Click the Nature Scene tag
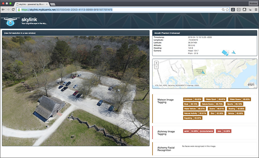This screenshot has height=158, width=259. [212, 104]
